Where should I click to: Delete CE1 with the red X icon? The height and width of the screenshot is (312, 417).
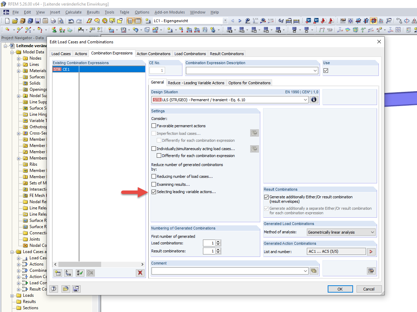click(x=140, y=273)
